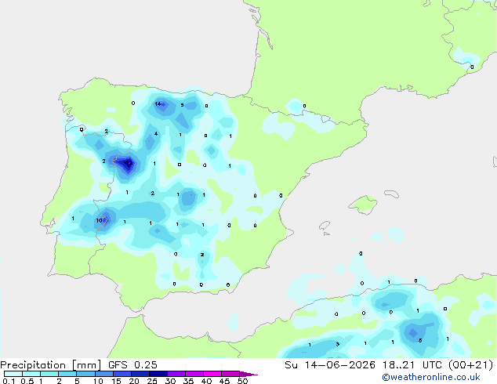
Task: Click the 0.1–0.5 mm legend color swatch
Action: coord(13,374)
